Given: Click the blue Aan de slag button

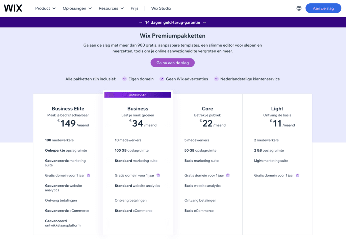Looking at the screenshot, I should 323,8.
